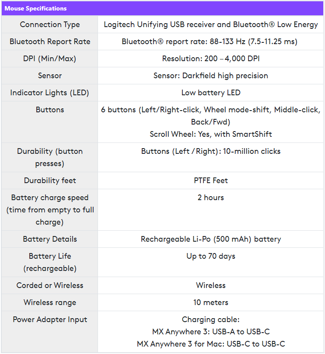The image size is (325, 354).
Task: Select the Connection Type label cell
Action: (50, 24)
